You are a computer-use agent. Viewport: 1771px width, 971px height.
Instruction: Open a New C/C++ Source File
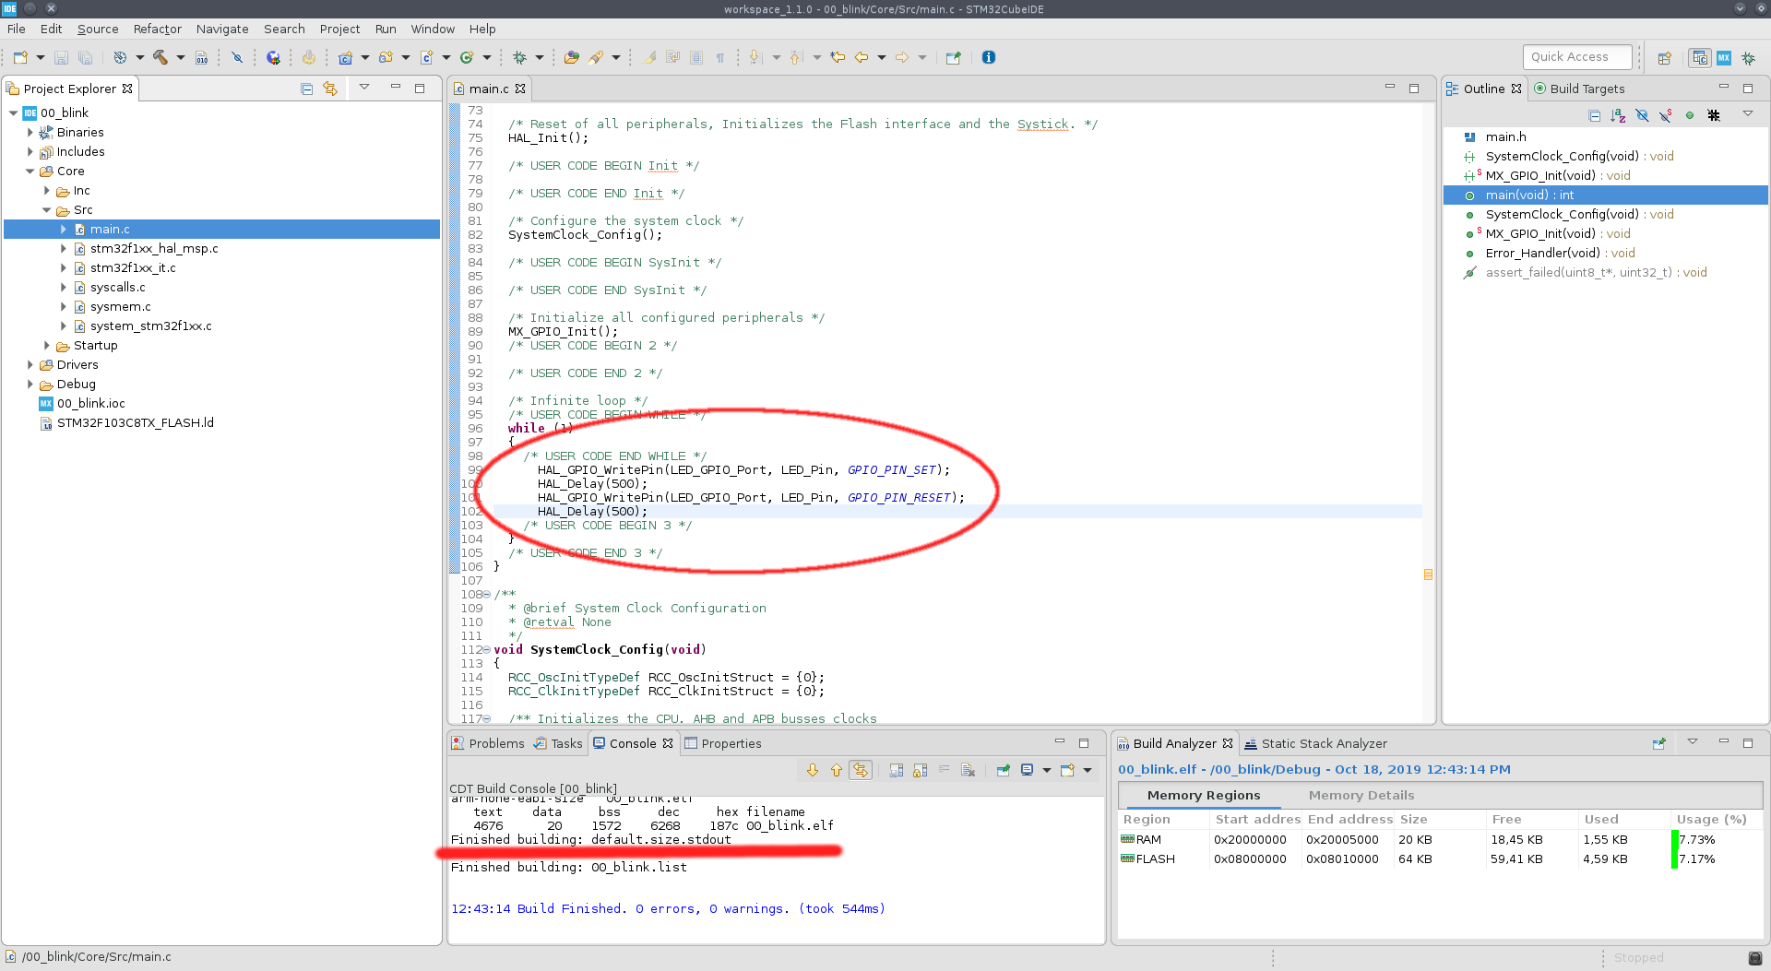pyautogui.click(x=428, y=57)
